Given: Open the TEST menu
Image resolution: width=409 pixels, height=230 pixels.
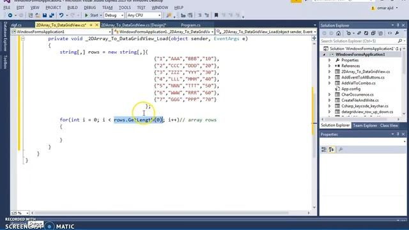Looking at the screenshot, I should pyautogui.click(x=141, y=8).
